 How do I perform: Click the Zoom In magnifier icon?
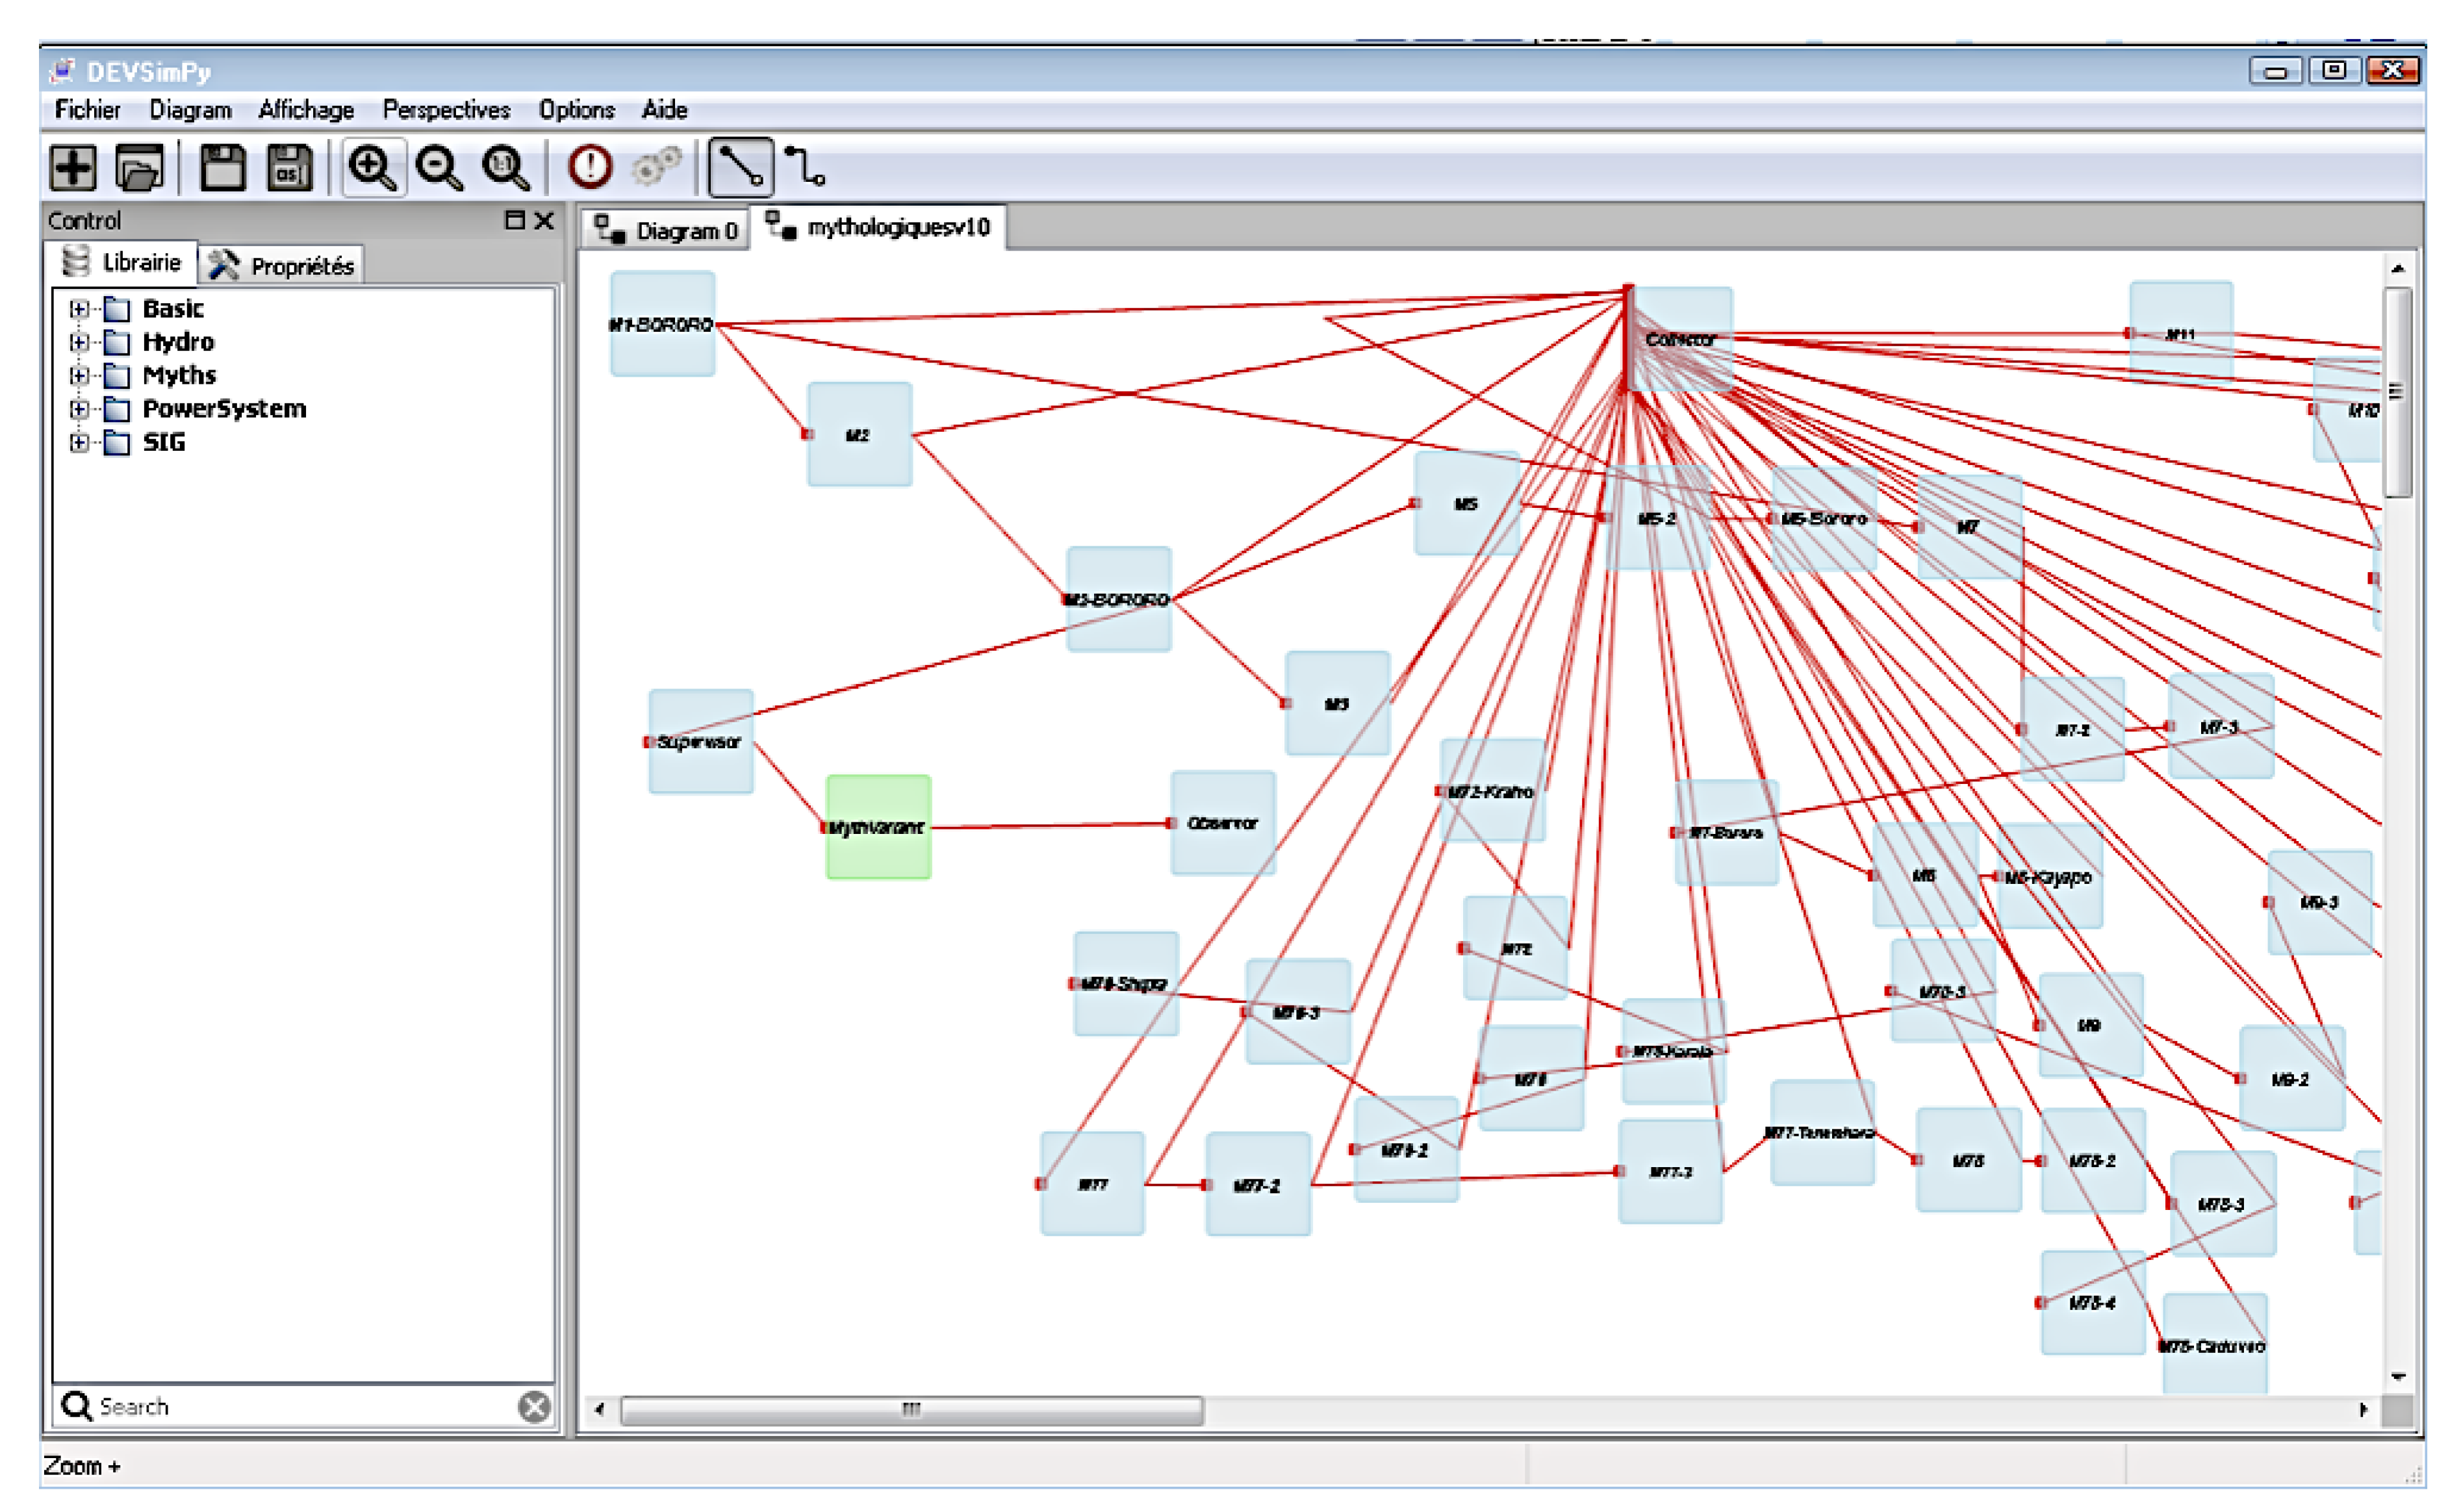[x=373, y=167]
